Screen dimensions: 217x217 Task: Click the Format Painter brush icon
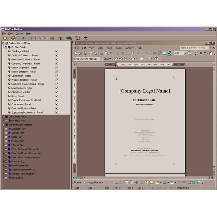(x=133, y=53)
